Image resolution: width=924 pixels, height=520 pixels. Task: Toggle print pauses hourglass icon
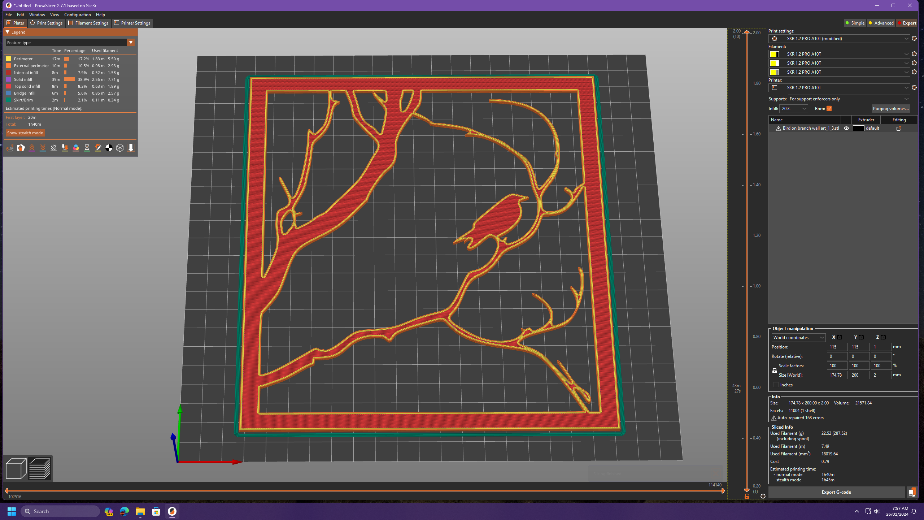click(x=87, y=148)
